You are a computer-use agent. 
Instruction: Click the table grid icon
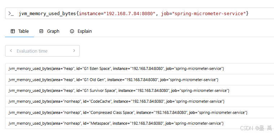click(x=13, y=31)
